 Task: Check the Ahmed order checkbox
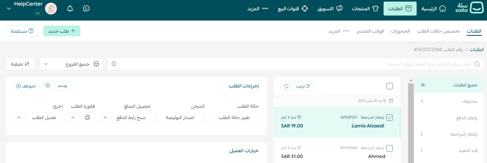(390, 148)
